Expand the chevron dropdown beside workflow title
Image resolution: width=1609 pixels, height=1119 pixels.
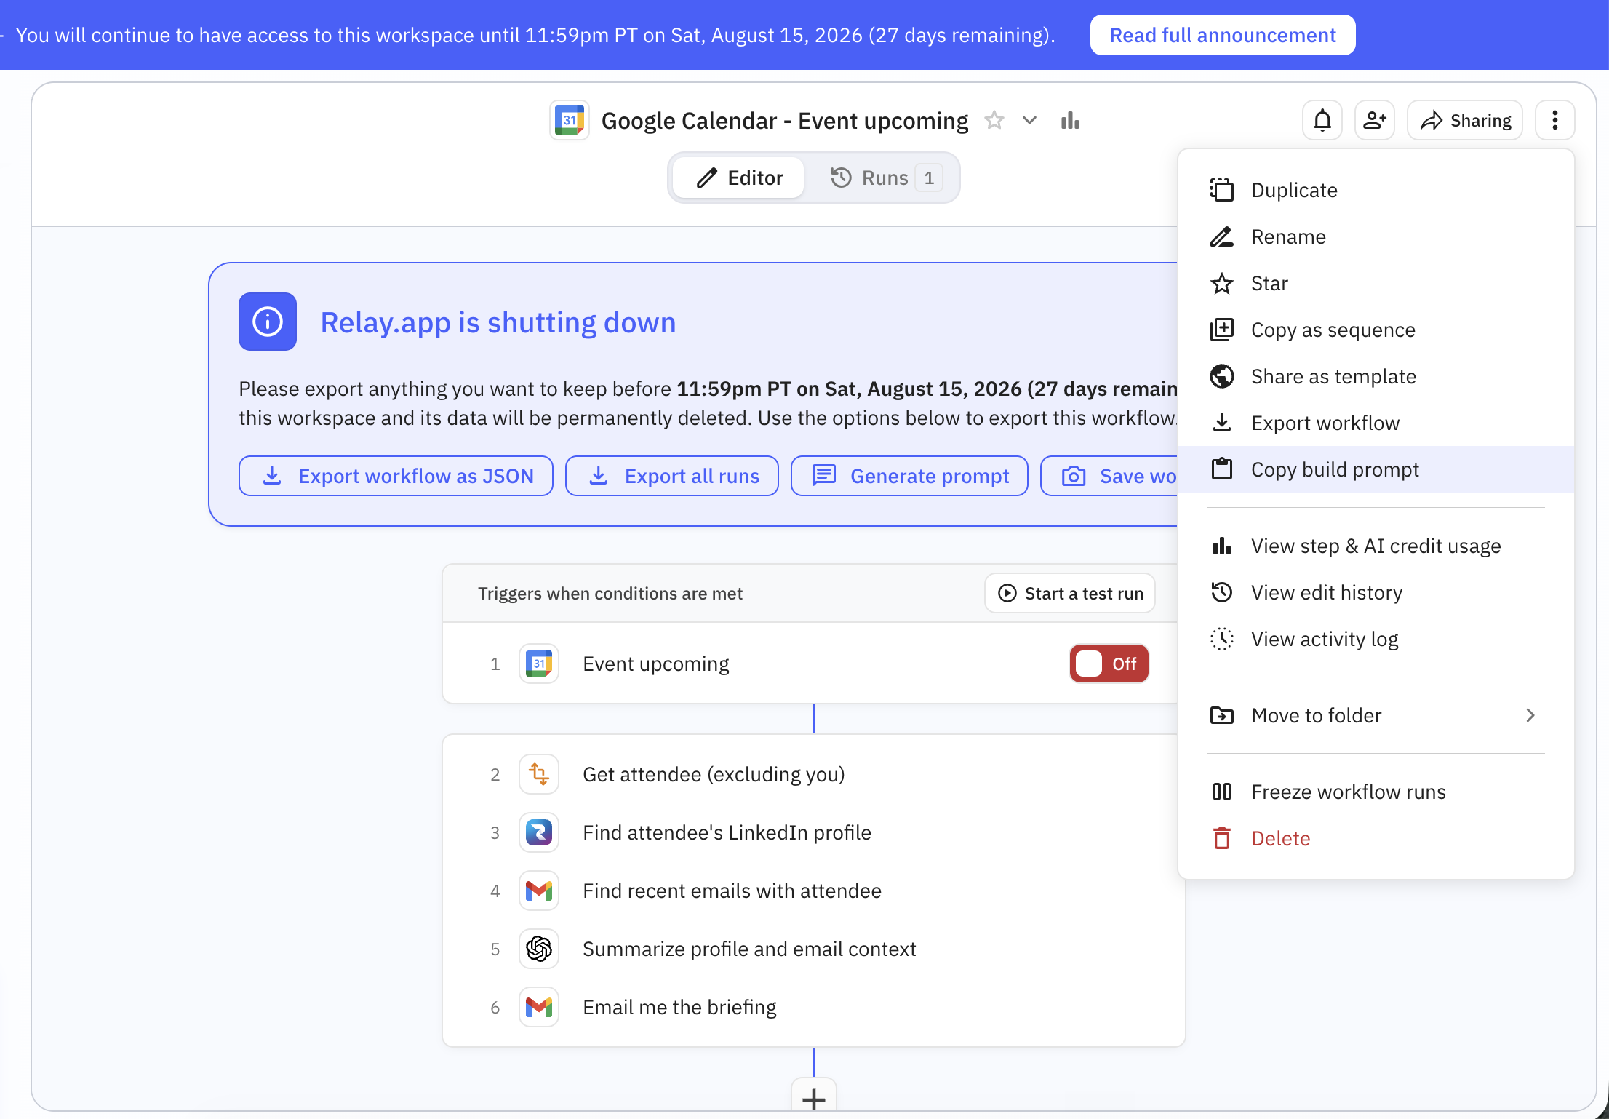pyautogui.click(x=1029, y=120)
